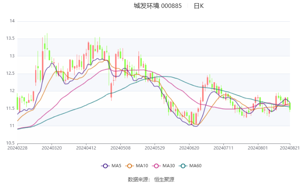Click the chart title 城发环境 000885
The height and width of the screenshot is (183, 302).
pos(158,6)
